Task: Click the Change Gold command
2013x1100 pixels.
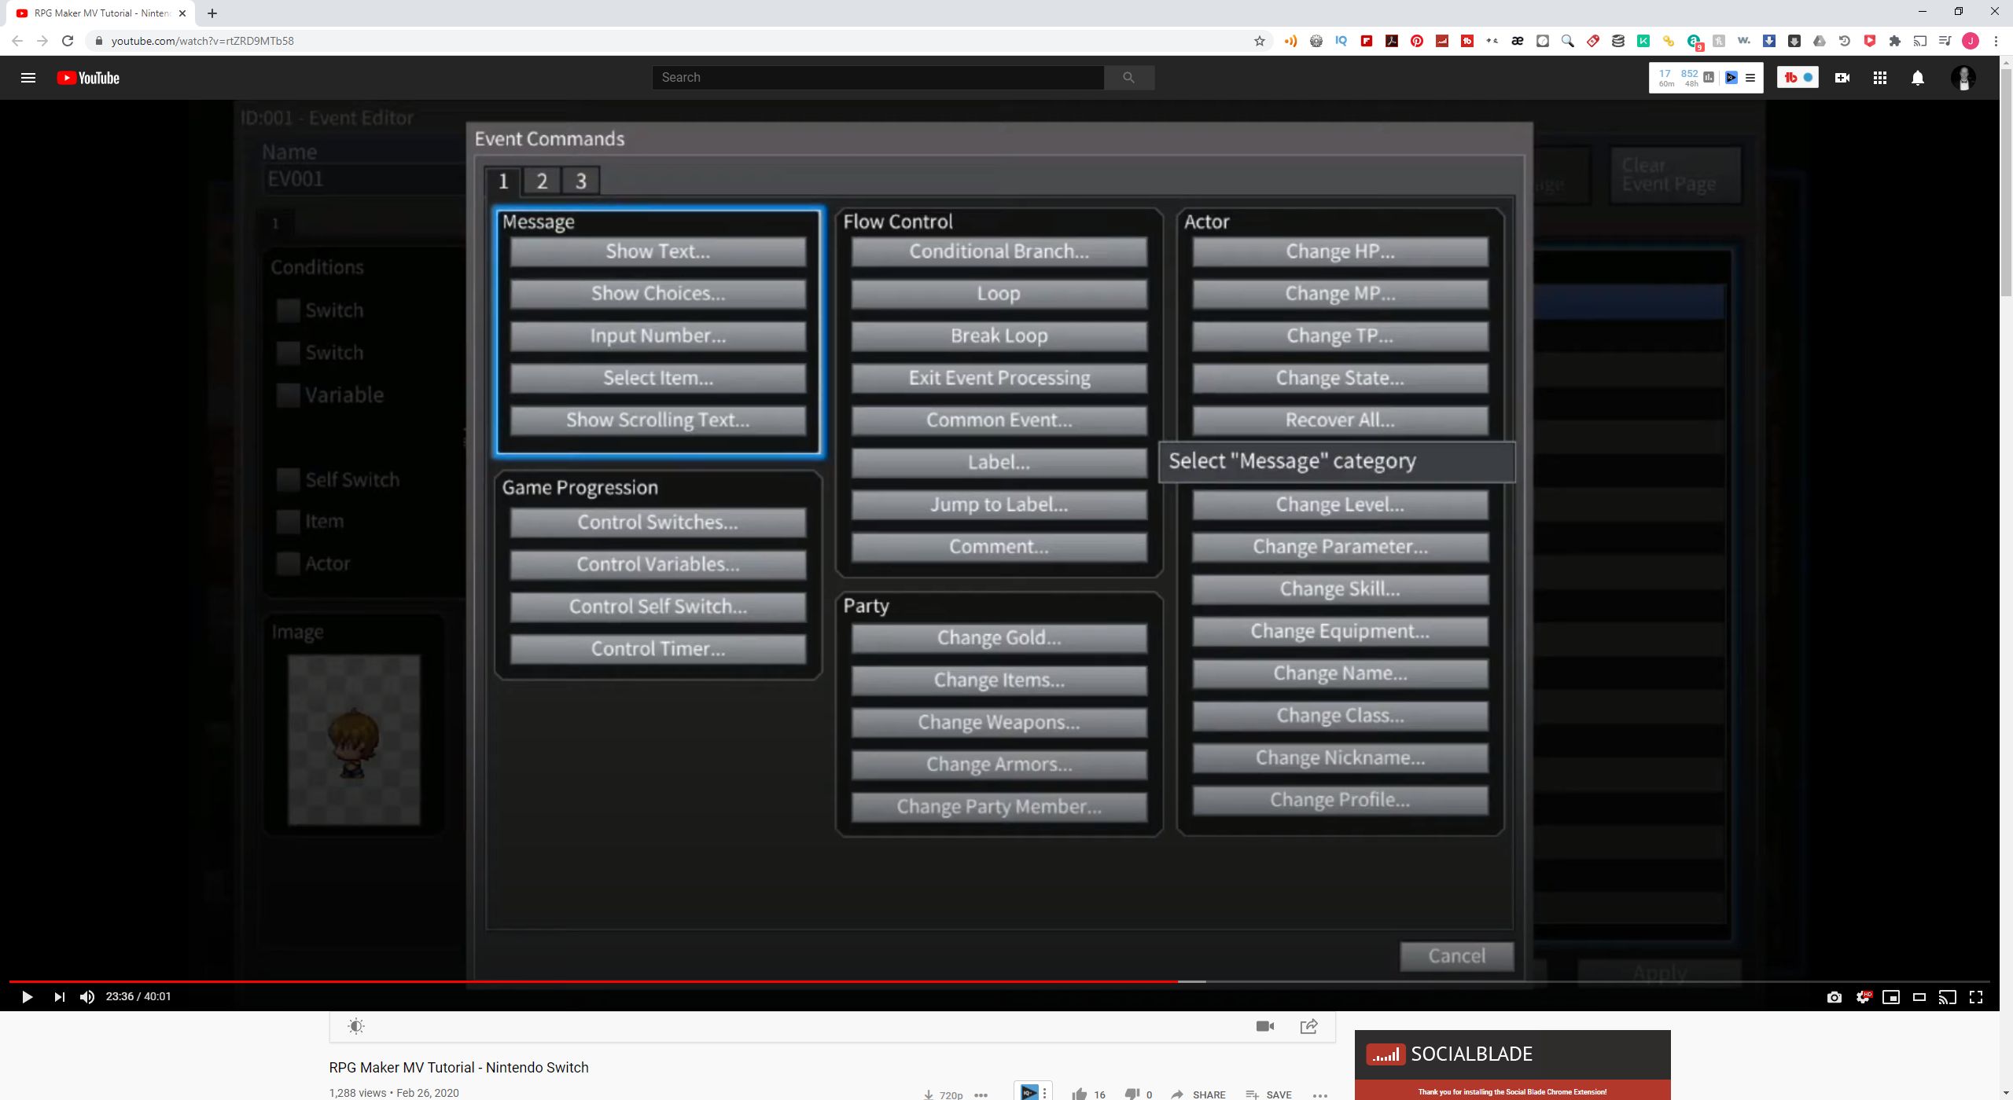Action: 999,638
